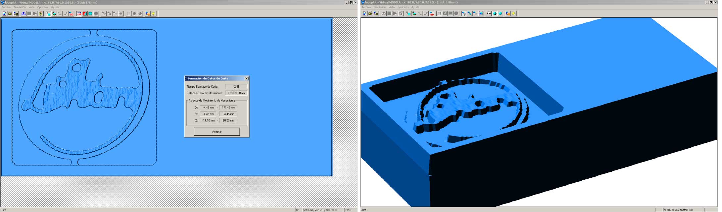This screenshot has height=212, width=722.
Task: Click the Play simulation triangle in left window
Action: point(35,14)
